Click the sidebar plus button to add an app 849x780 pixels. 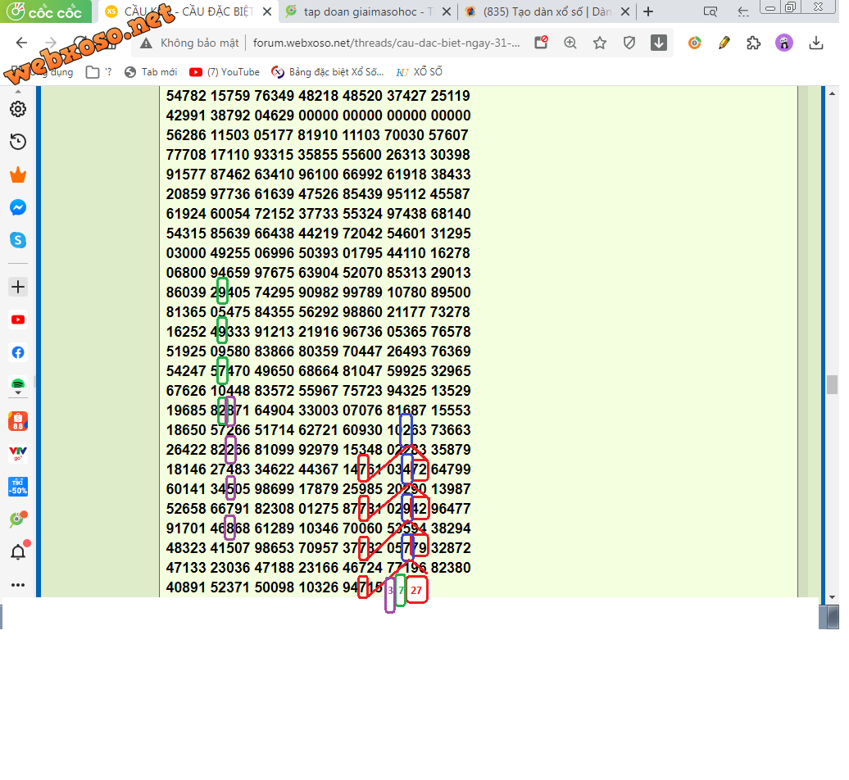(x=17, y=287)
